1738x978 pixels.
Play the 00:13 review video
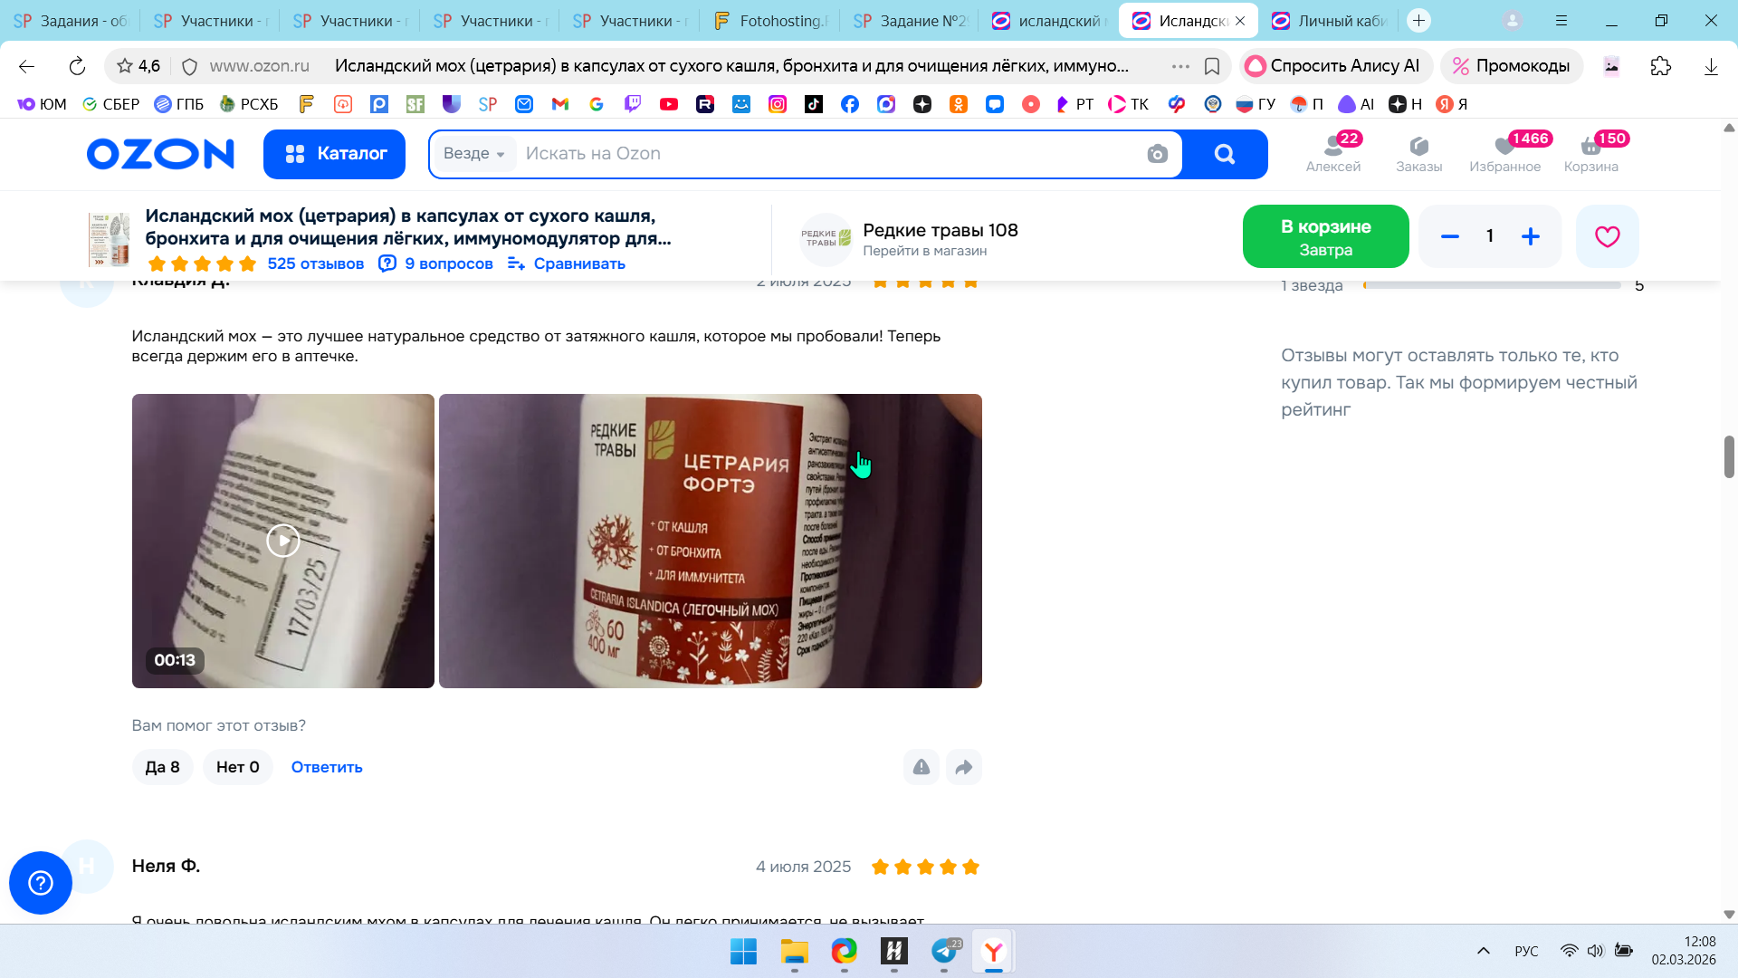[282, 541]
